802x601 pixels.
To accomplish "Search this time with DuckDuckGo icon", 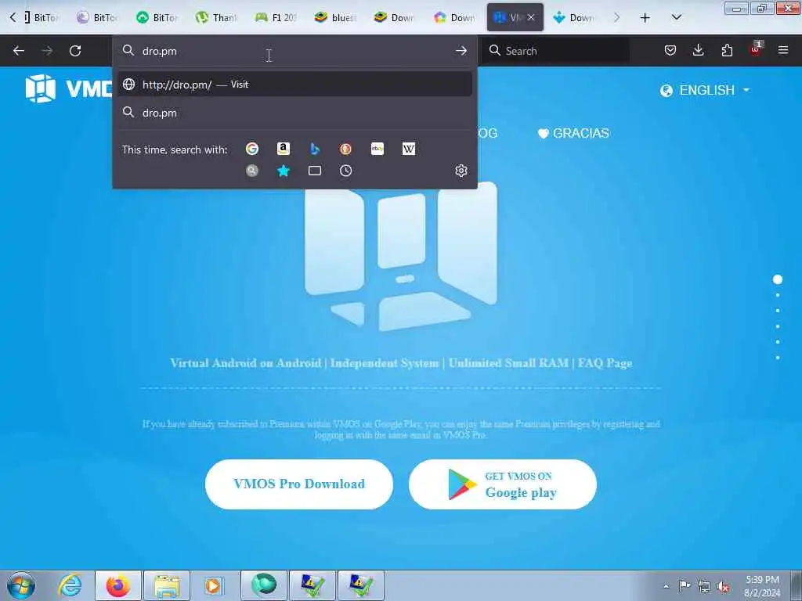I will click(x=345, y=149).
